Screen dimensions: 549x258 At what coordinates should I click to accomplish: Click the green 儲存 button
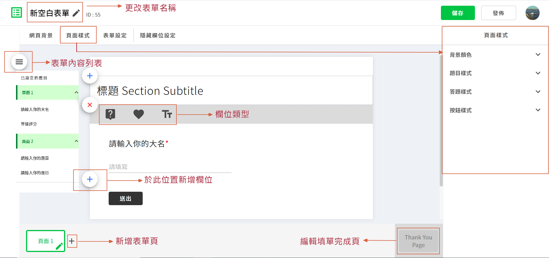click(457, 13)
